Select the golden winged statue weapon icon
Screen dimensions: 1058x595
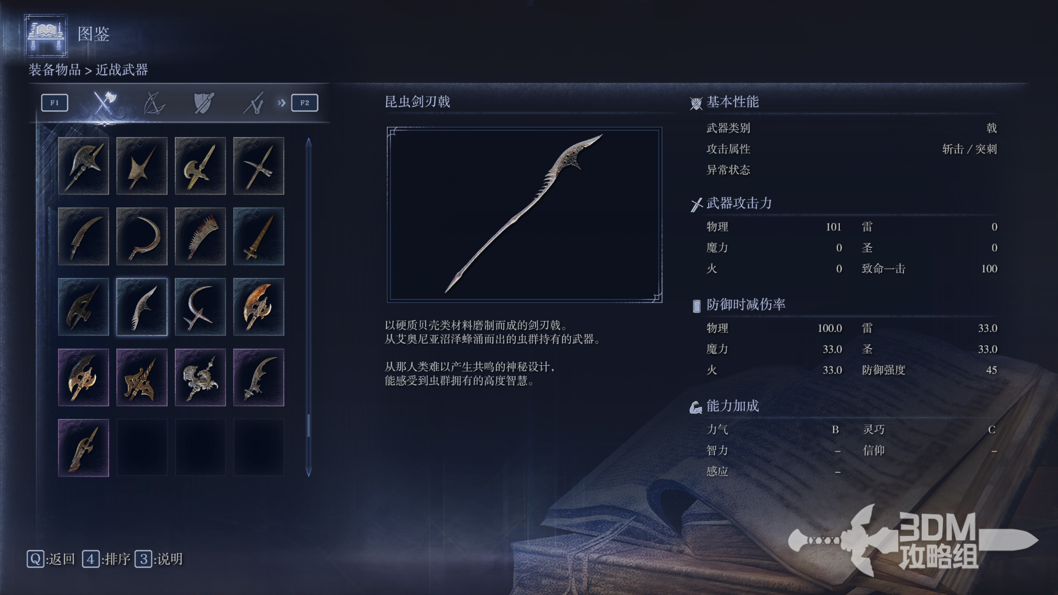tap(200, 377)
